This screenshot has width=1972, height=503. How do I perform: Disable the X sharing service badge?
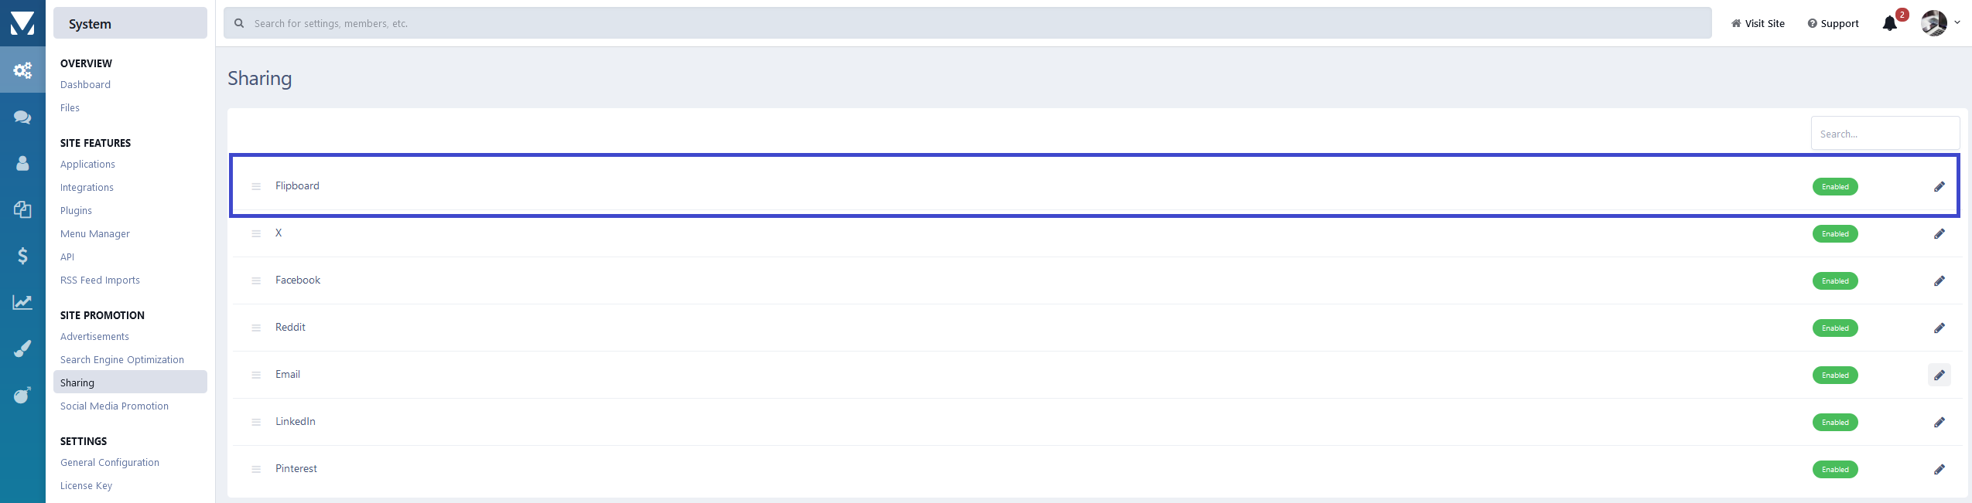click(1834, 234)
